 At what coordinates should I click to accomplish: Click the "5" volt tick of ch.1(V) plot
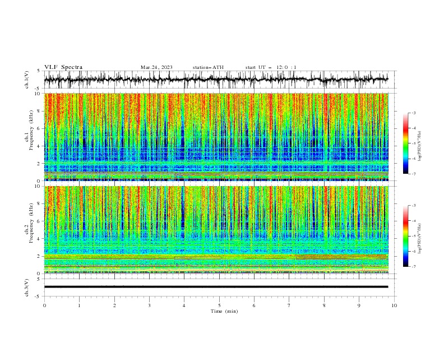39,71
